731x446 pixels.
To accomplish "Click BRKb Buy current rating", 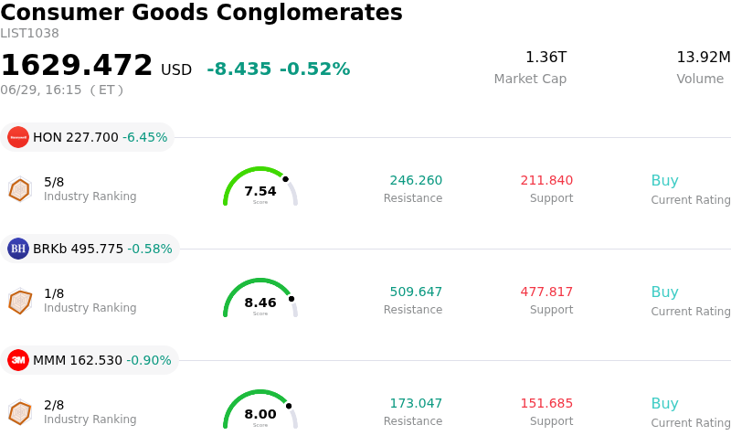I will (x=665, y=292).
